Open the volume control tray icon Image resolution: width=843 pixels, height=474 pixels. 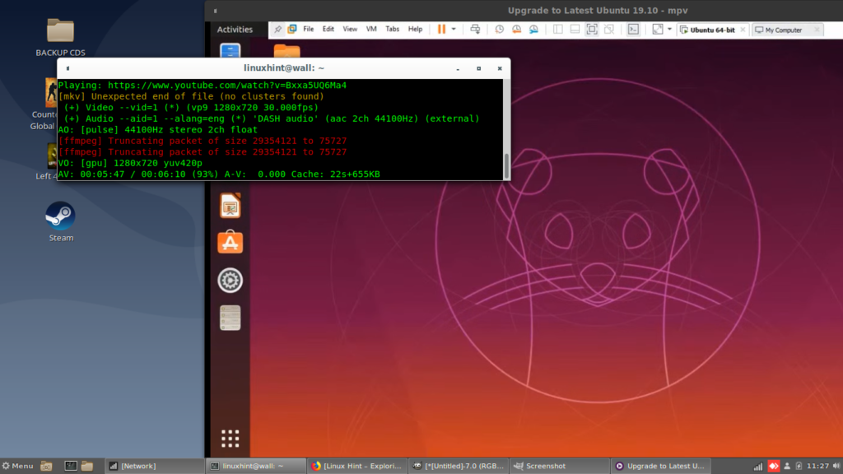pos(836,466)
